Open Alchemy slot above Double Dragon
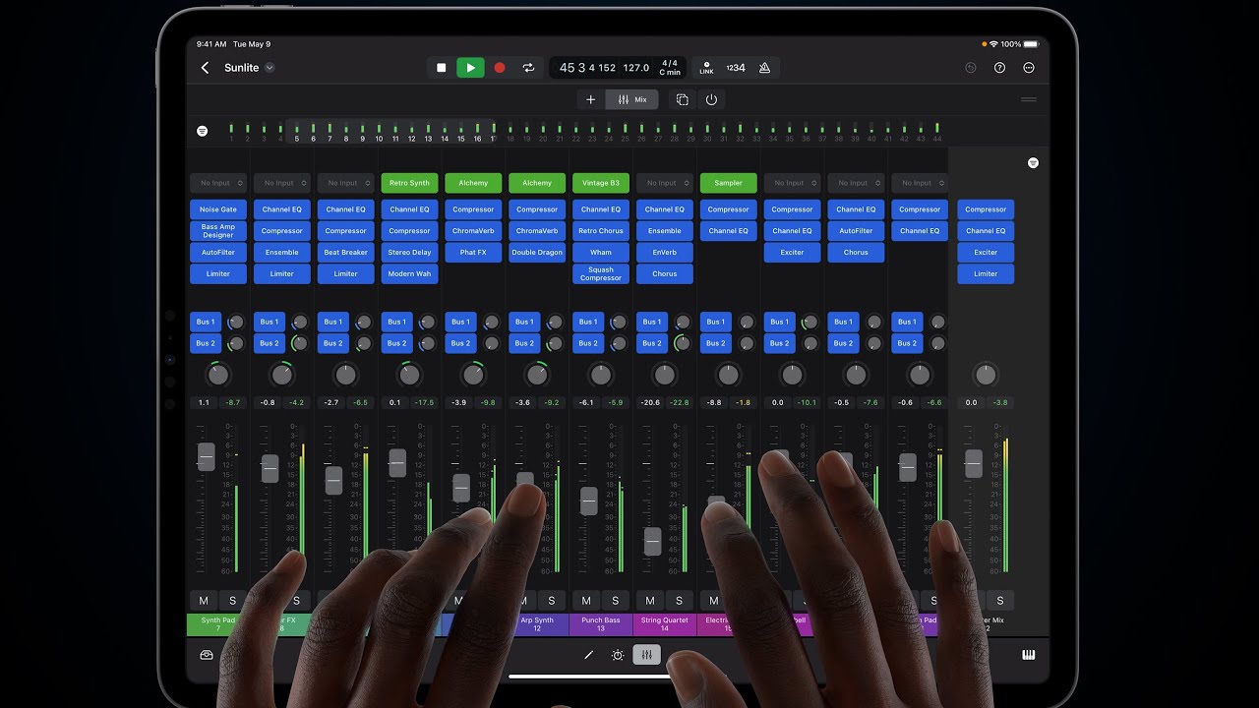 (537, 183)
